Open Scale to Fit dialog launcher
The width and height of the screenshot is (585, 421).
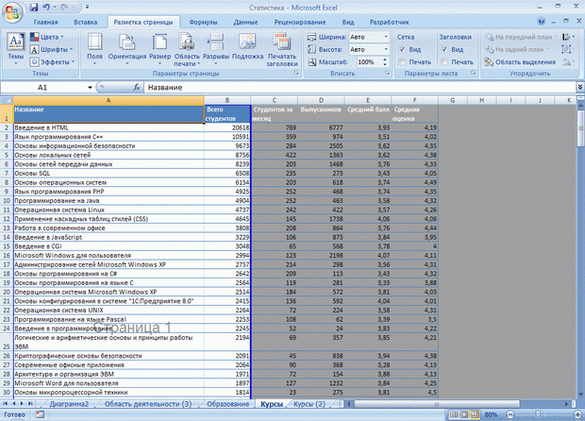[x=387, y=73]
